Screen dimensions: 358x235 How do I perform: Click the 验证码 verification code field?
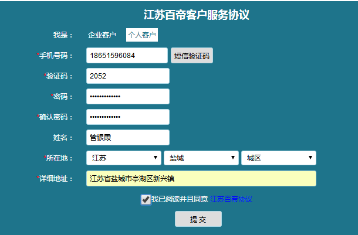128,76
